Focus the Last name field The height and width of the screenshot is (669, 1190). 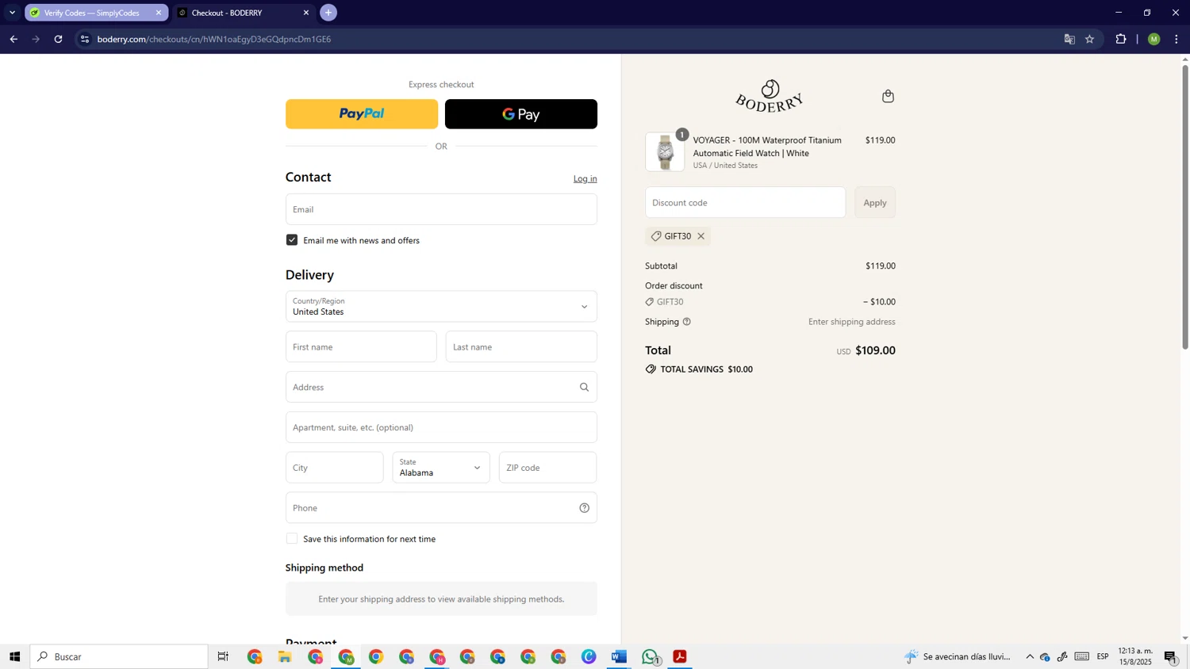tap(521, 347)
